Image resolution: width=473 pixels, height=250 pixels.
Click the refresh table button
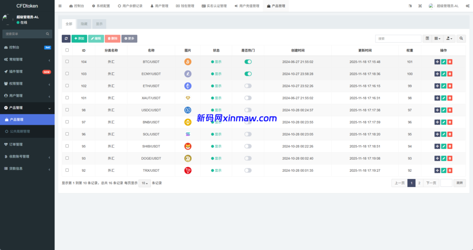click(66, 39)
